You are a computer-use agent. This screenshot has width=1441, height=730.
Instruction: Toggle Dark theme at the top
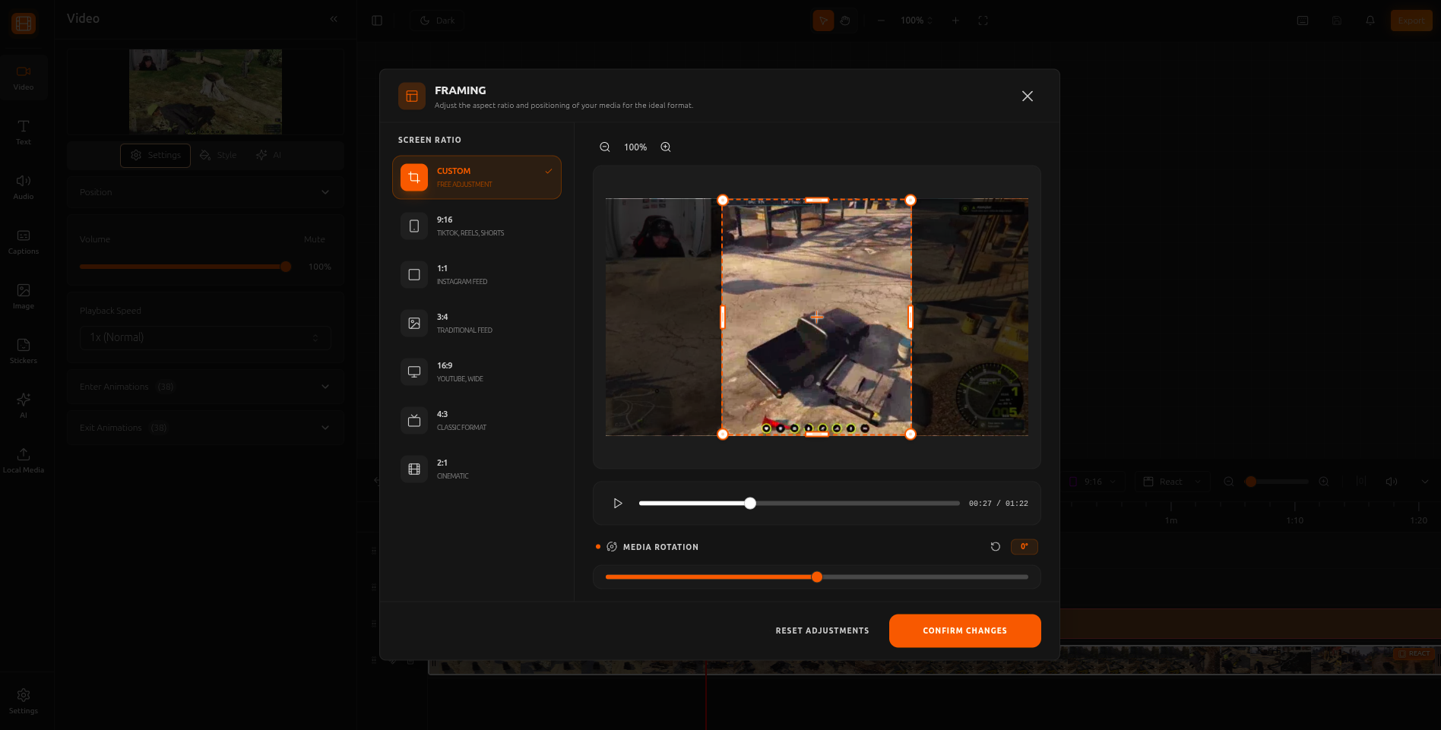pyautogui.click(x=436, y=21)
